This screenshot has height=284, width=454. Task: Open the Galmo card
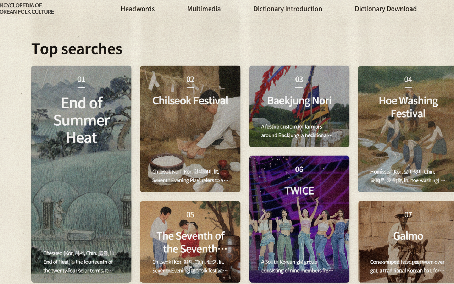click(x=406, y=242)
